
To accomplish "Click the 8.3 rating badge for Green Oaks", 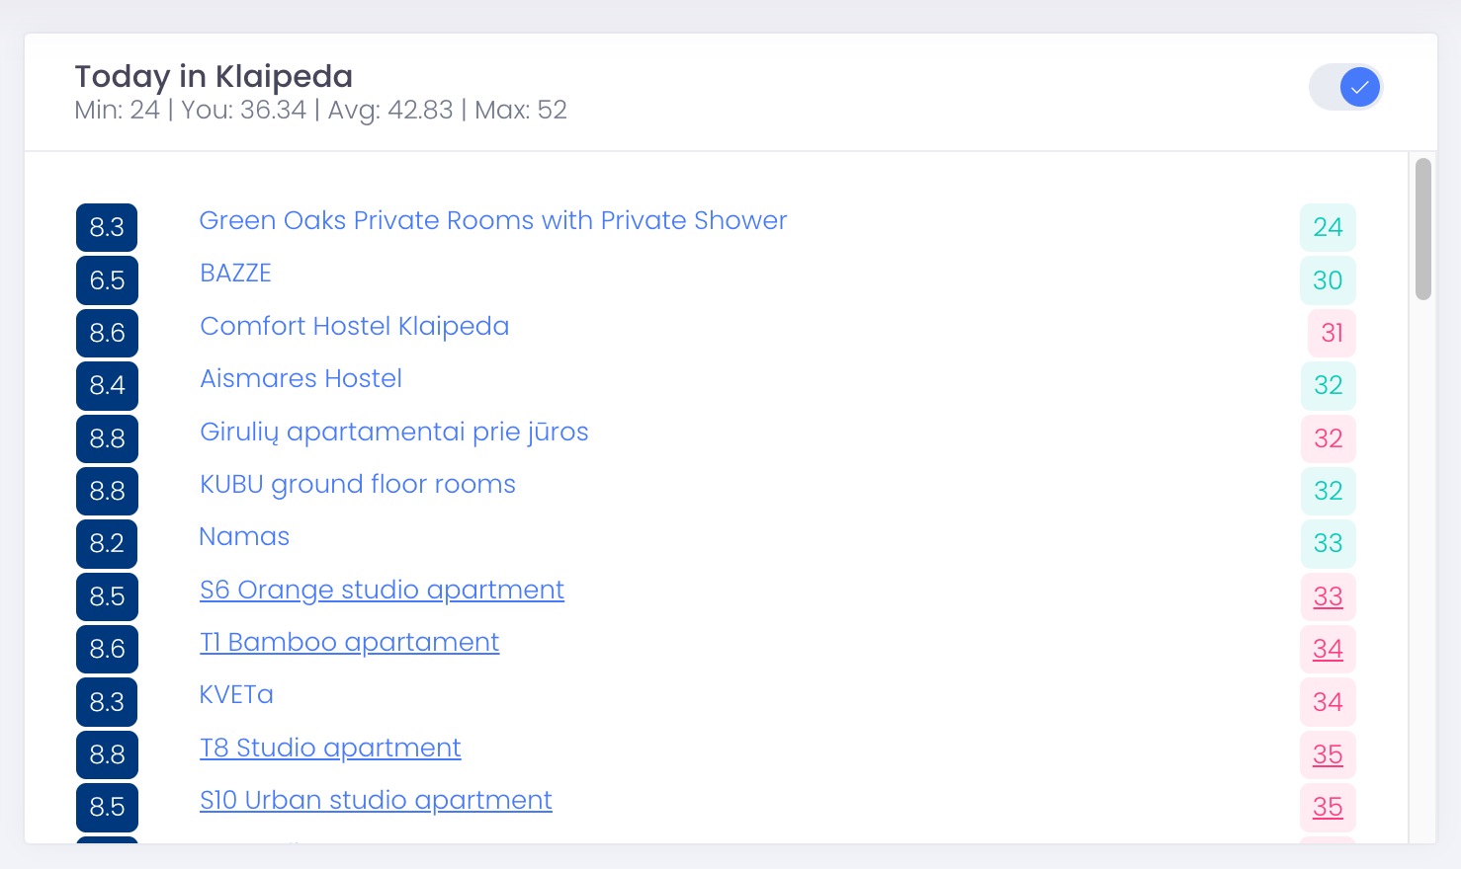I will click(x=107, y=227).
